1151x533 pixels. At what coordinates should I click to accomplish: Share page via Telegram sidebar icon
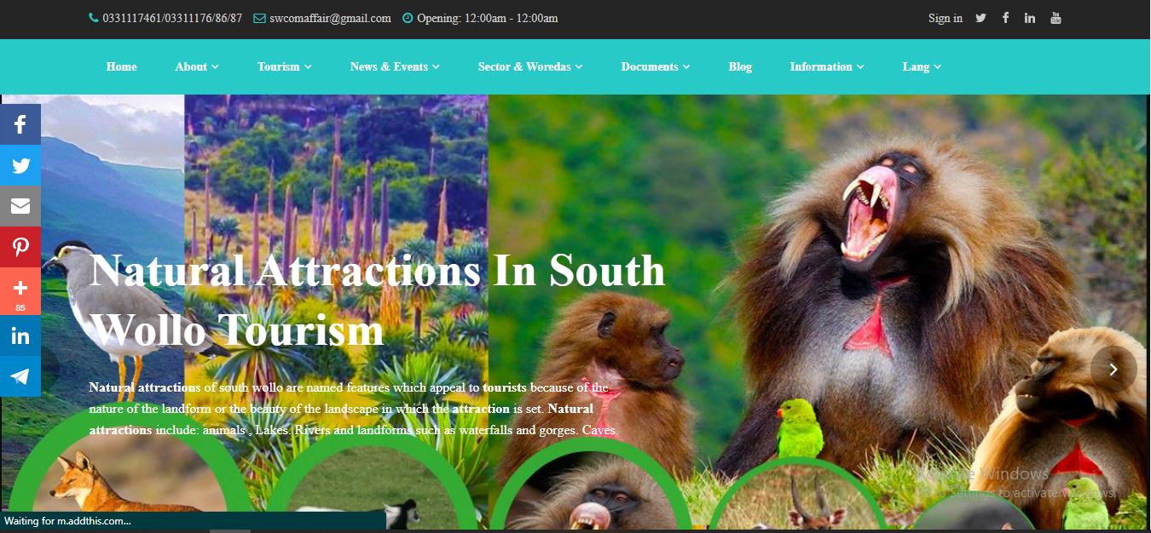click(20, 376)
